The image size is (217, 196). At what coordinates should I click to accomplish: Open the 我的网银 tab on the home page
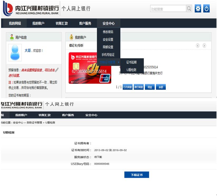(x=15, y=23)
